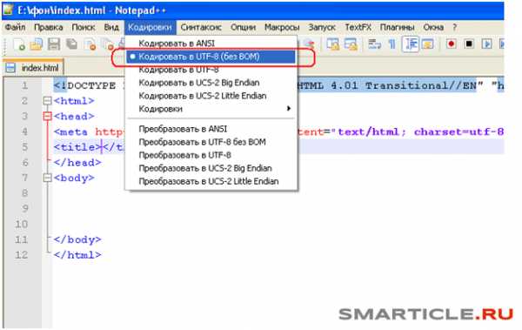
Task: Click the Play recorded macro icon
Action: 486,44
